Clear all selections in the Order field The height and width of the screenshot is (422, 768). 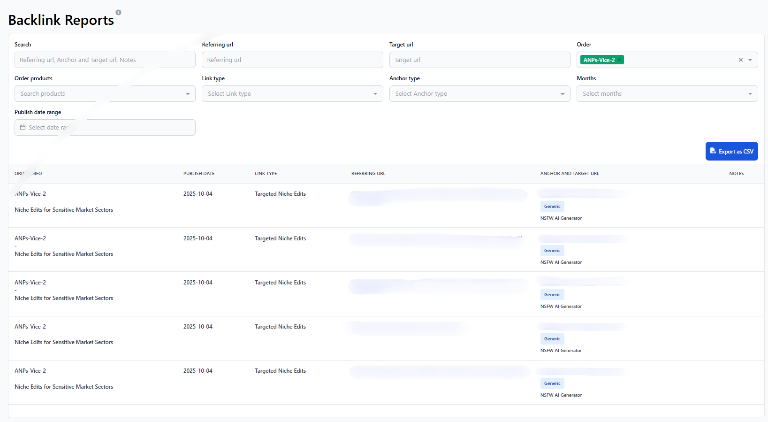[740, 60]
